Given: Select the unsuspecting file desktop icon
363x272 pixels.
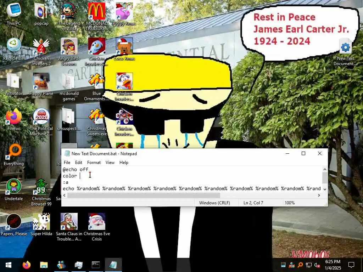Looking at the screenshot, I should (69, 119).
